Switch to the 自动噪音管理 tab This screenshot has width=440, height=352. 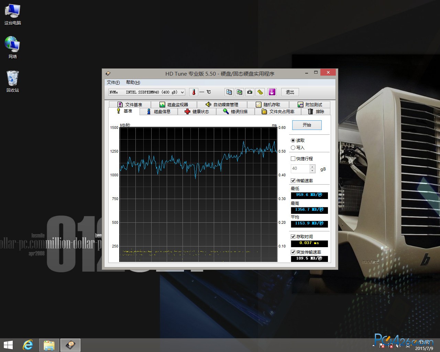[222, 104]
